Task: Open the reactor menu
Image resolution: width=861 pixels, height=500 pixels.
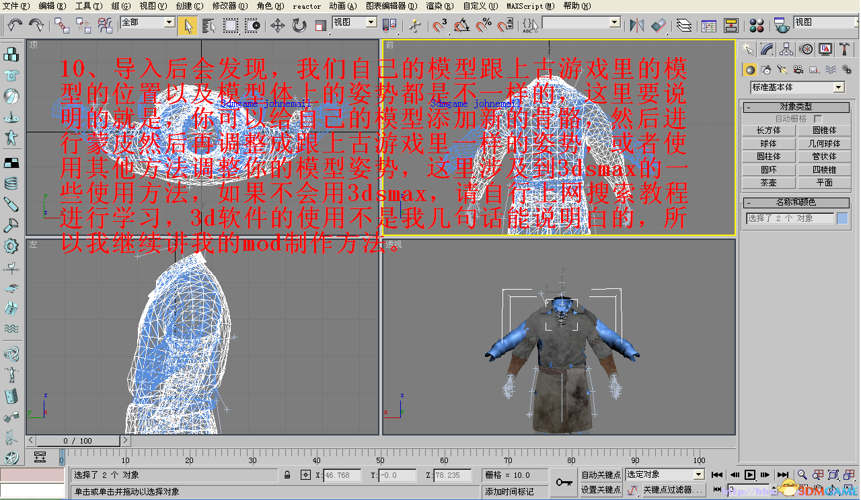Action: tap(307, 6)
